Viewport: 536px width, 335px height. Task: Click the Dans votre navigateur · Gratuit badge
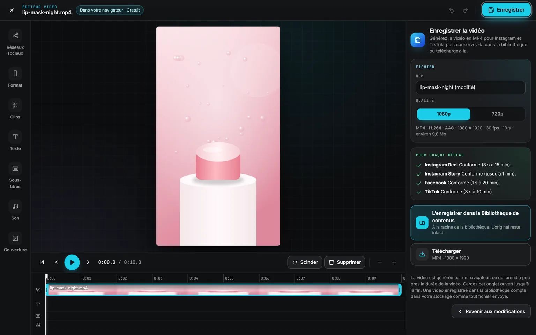[x=110, y=10]
